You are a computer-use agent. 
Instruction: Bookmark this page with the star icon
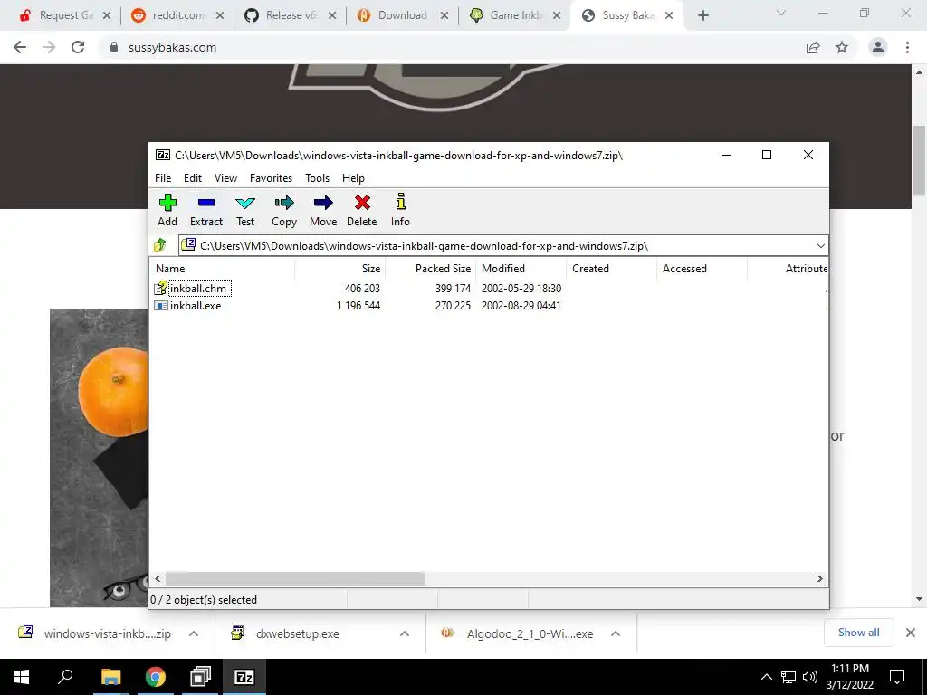842,47
